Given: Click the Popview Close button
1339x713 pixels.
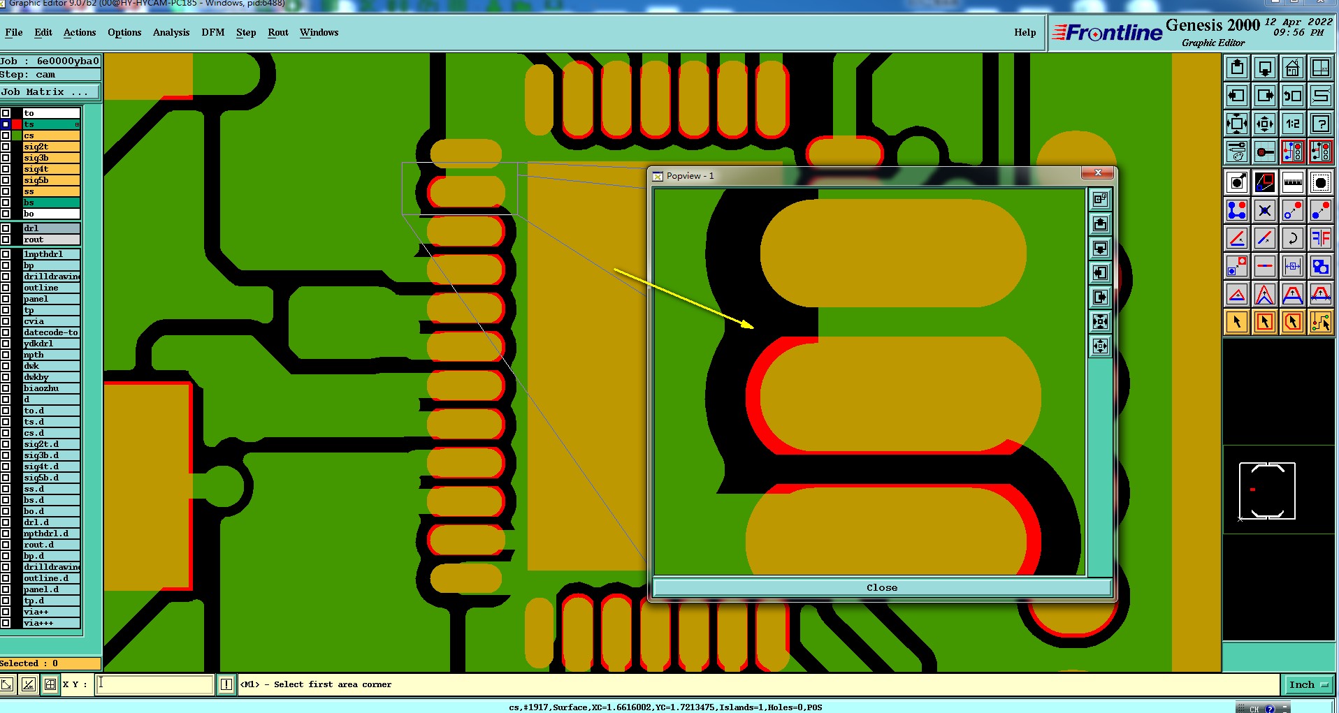Looking at the screenshot, I should 882,587.
